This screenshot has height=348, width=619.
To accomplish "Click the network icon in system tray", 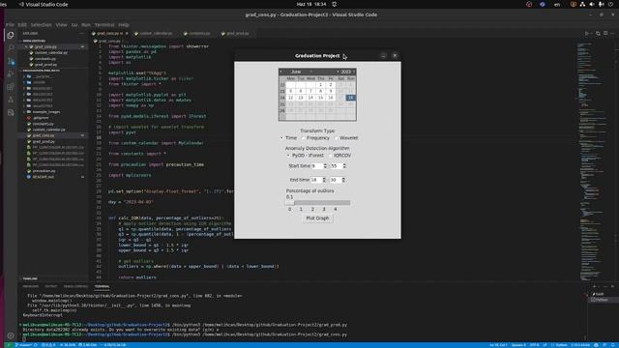I will pyautogui.click(x=582, y=4).
